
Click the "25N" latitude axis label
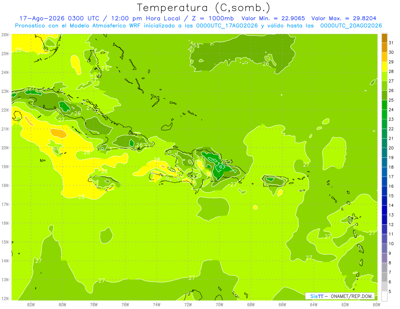coord(5,53)
